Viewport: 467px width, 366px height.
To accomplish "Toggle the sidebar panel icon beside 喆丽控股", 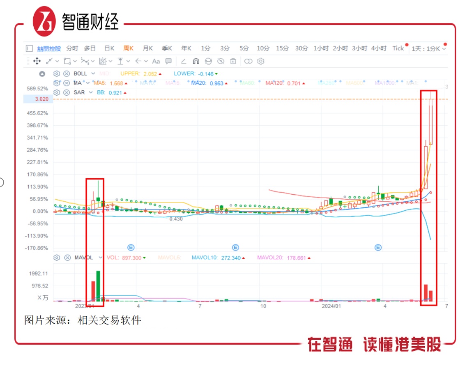I will tap(29, 48).
